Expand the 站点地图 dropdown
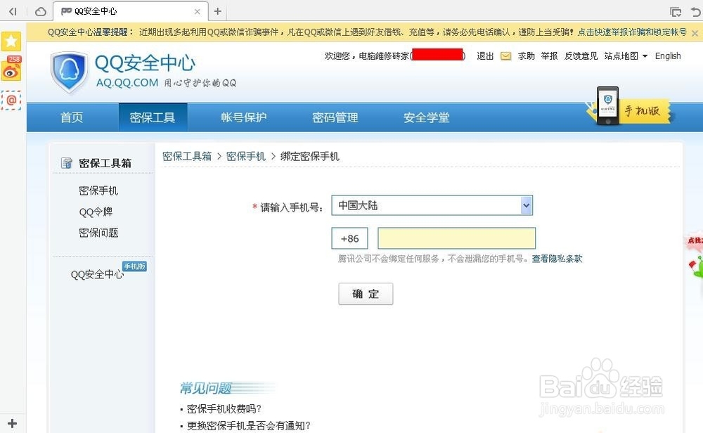The height and width of the screenshot is (433, 703). click(x=626, y=56)
